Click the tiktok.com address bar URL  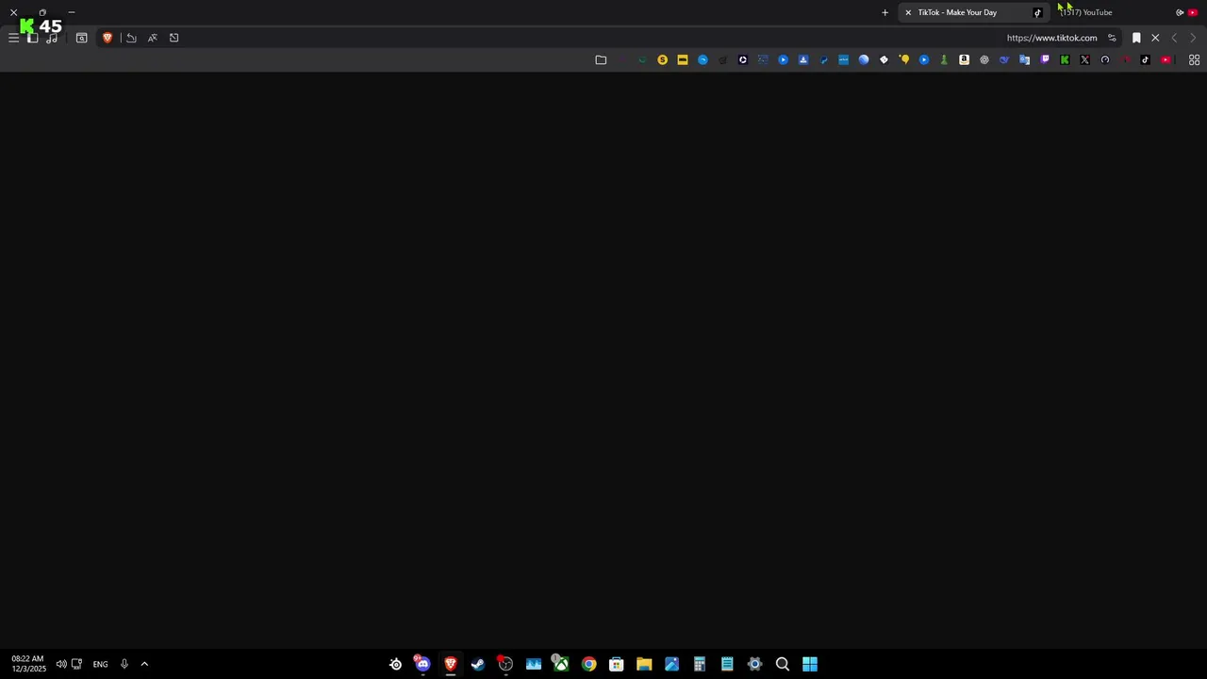pyautogui.click(x=1051, y=38)
